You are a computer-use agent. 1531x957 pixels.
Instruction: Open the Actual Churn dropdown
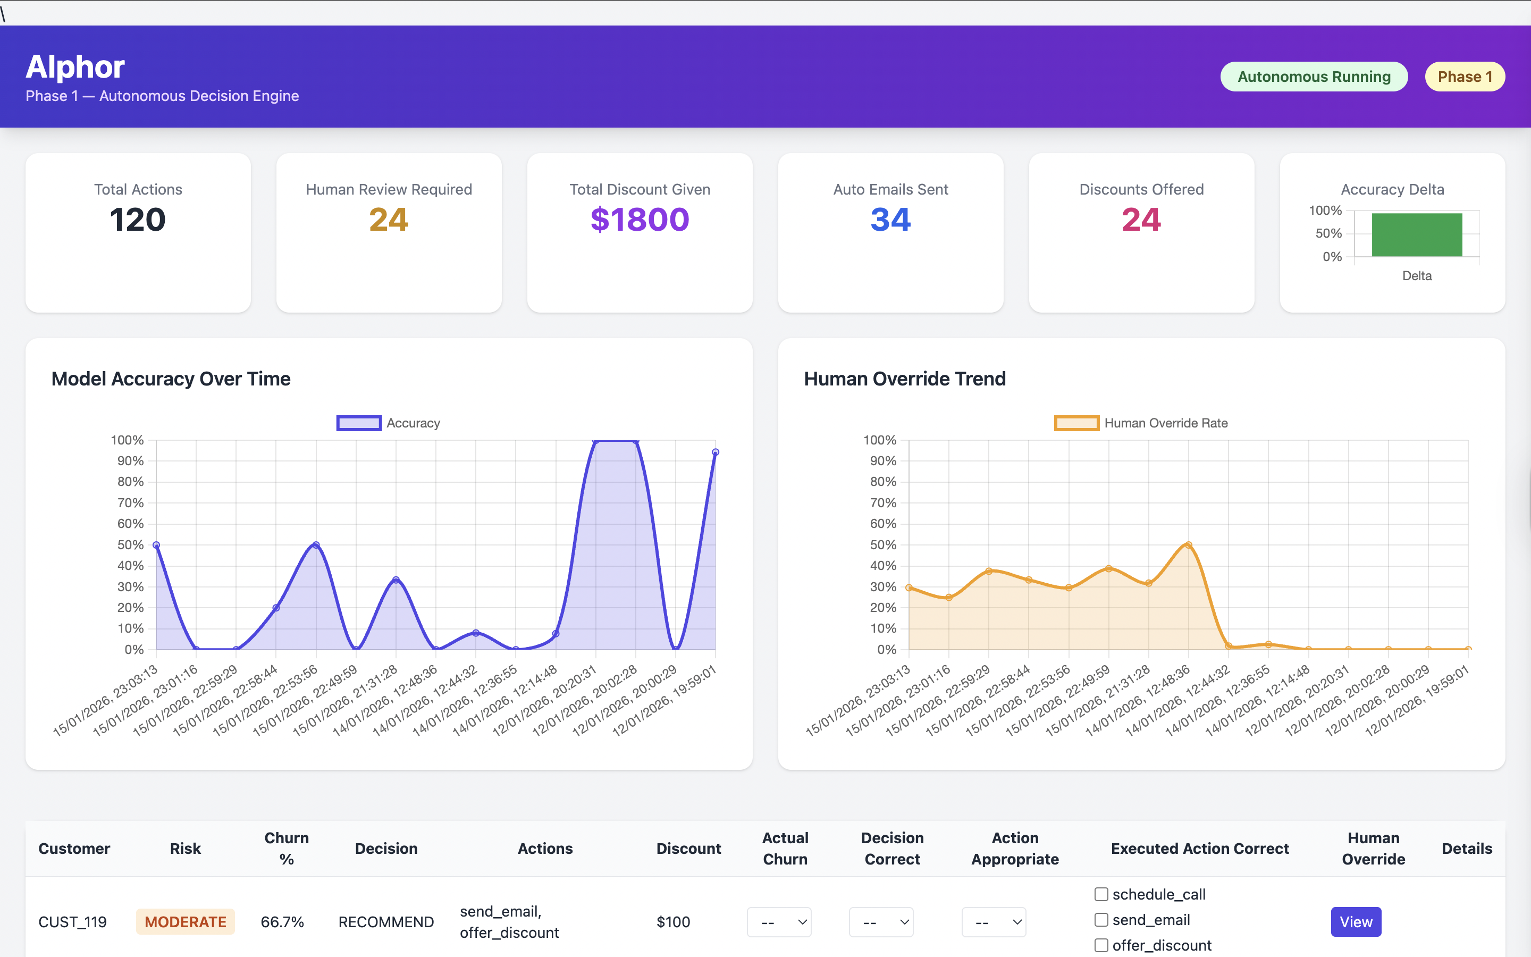click(x=779, y=922)
